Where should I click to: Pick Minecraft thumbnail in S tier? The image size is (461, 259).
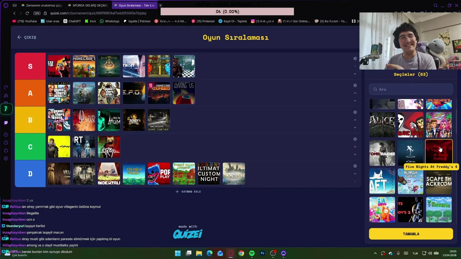pyautogui.click(x=84, y=66)
